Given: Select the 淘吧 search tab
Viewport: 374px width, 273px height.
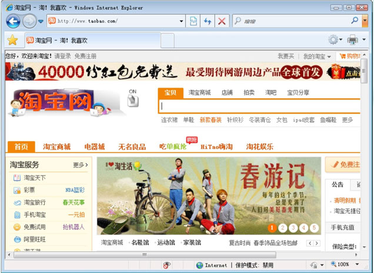Looking at the screenshot, I should tap(271, 92).
